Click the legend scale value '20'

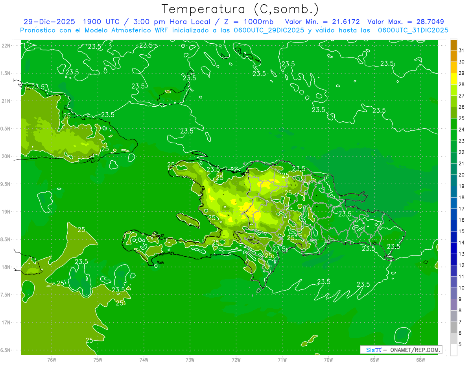(x=462, y=175)
